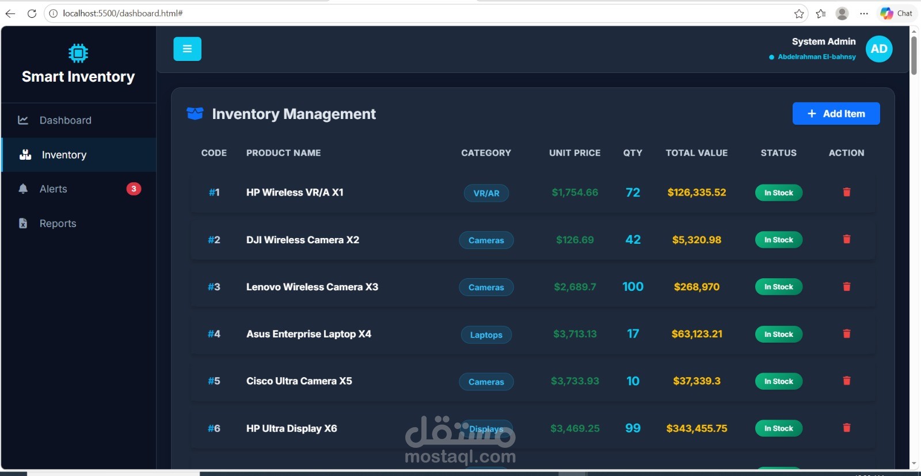Image resolution: width=921 pixels, height=476 pixels.
Task: Click trash icon for DJI Wireless Camera X2
Action: pyautogui.click(x=847, y=239)
